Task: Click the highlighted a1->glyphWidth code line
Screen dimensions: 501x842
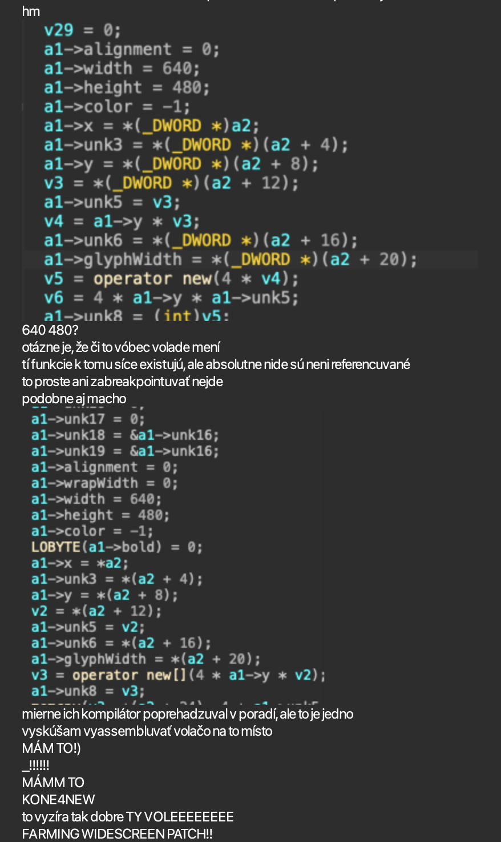Action: tap(231, 259)
